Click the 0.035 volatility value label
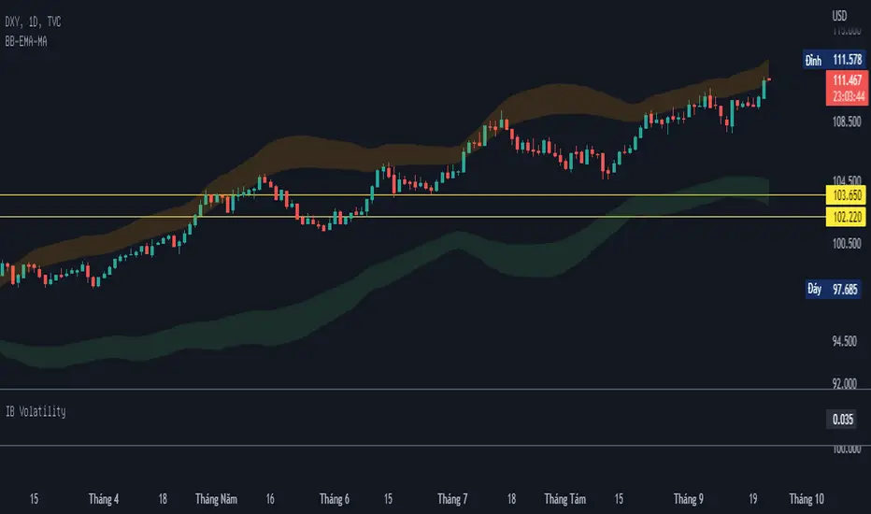Viewport: 871px width, 514px height. [x=845, y=421]
